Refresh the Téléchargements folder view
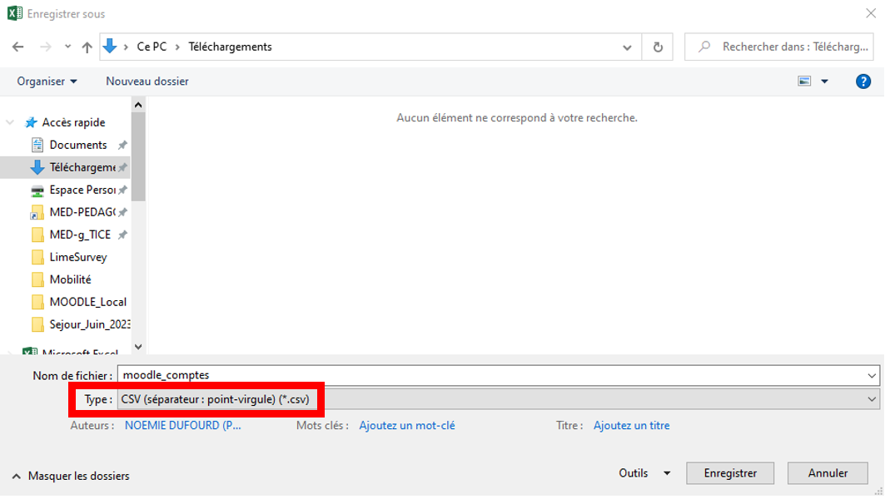Screen dimensions: 885x499 (x=658, y=47)
